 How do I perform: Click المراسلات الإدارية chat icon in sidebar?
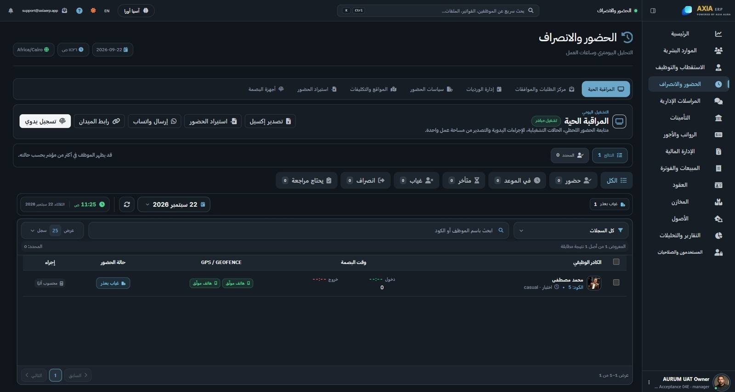(x=718, y=101)
